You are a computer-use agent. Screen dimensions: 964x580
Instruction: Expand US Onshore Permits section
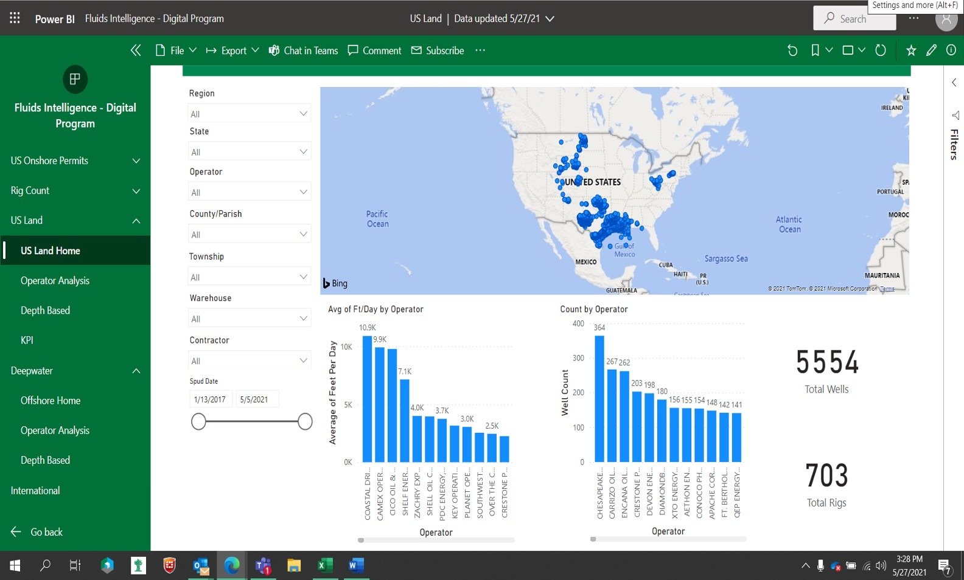(x=75, y=161)
